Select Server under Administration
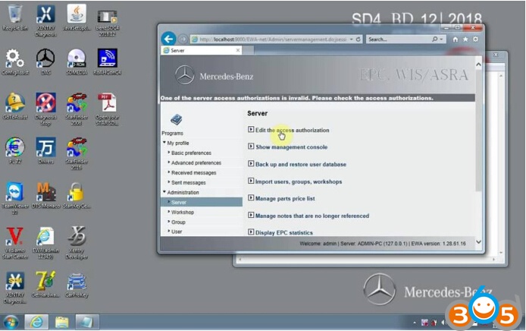Image resolution: width=526 pixels, height=331 pixels. pyautogui.click(x=202, y=202)
